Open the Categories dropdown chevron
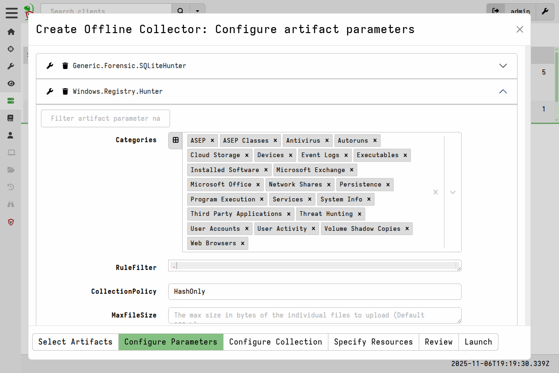Viewport: 559px width, 373px height. coord(452,192)
